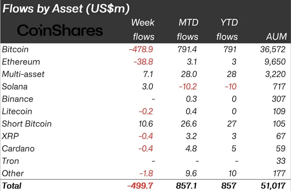
Task: Select the Cardano row label
Action: [18, 149]
